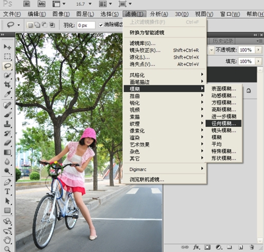Select the Lasso tool in toolbox

[7, 66]
